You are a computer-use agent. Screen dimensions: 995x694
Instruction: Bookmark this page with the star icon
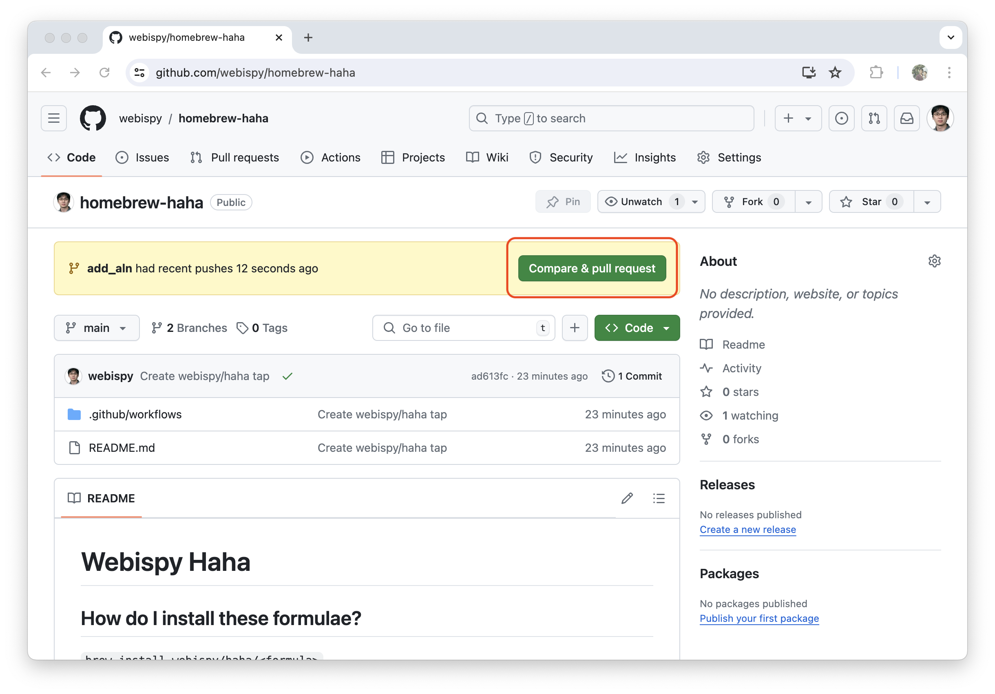pyautogui.click(x=835, y=72)
